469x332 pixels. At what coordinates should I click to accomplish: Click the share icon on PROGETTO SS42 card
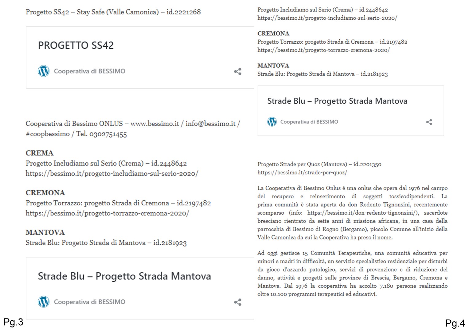coord(237,72)
